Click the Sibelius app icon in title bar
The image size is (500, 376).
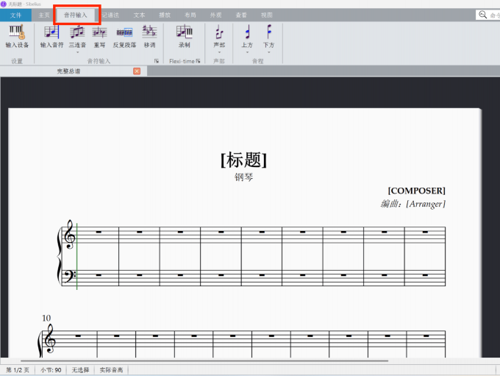coord(4,4)
